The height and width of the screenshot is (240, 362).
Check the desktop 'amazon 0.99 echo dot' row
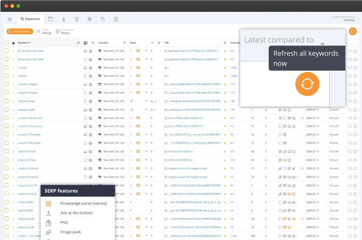tap(7, 126)
